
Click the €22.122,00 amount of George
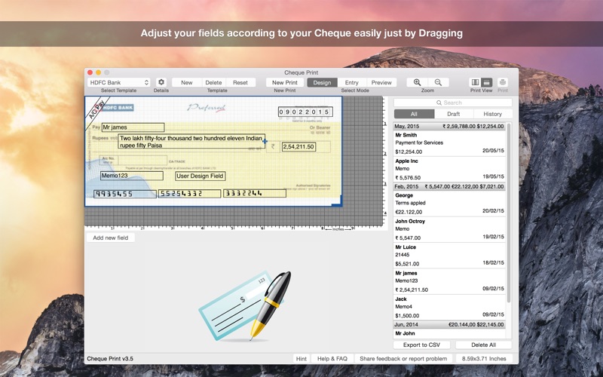(409, 212)
